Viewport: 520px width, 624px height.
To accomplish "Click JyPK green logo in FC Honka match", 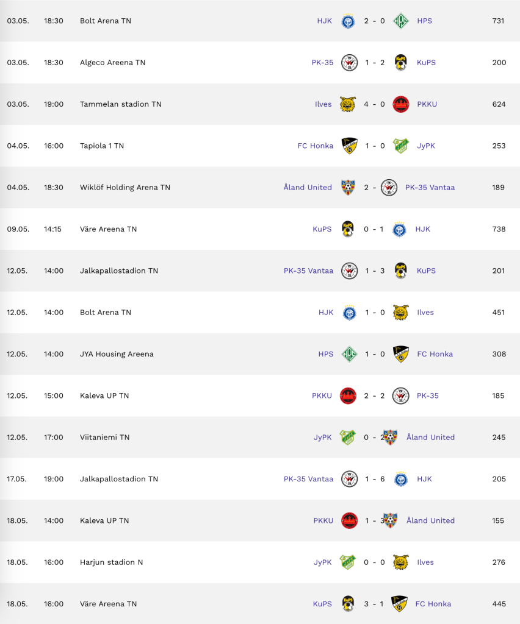I will coord(401,146).
